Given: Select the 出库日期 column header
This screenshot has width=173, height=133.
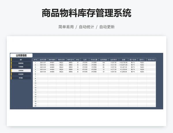Looking at the screenshot, I should pos(43,60).
